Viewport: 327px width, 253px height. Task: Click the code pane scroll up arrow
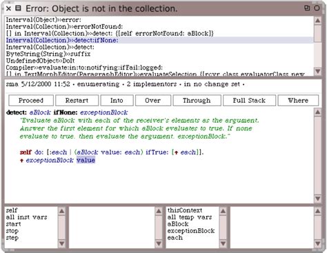(x=318, y=112)
